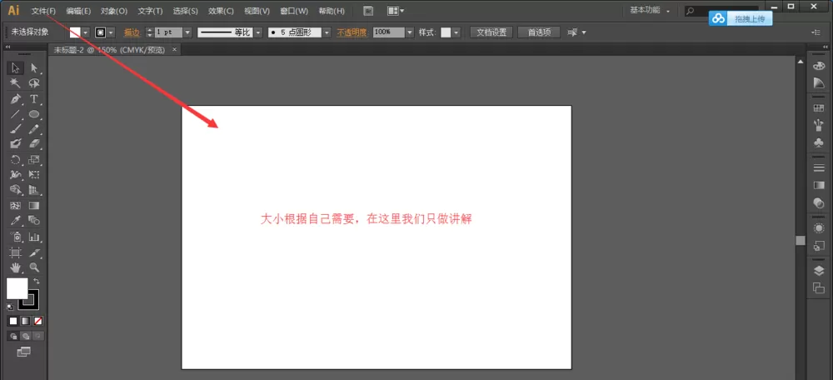Select the Scale tool
The image size is (833, 380).
click(34, 159)
